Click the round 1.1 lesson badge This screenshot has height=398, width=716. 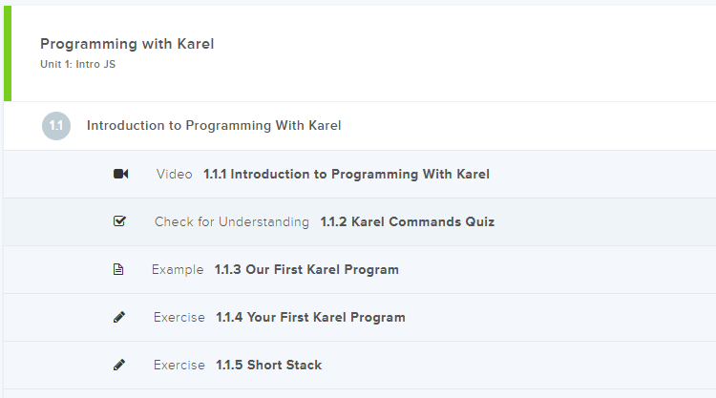pos(56,125)
